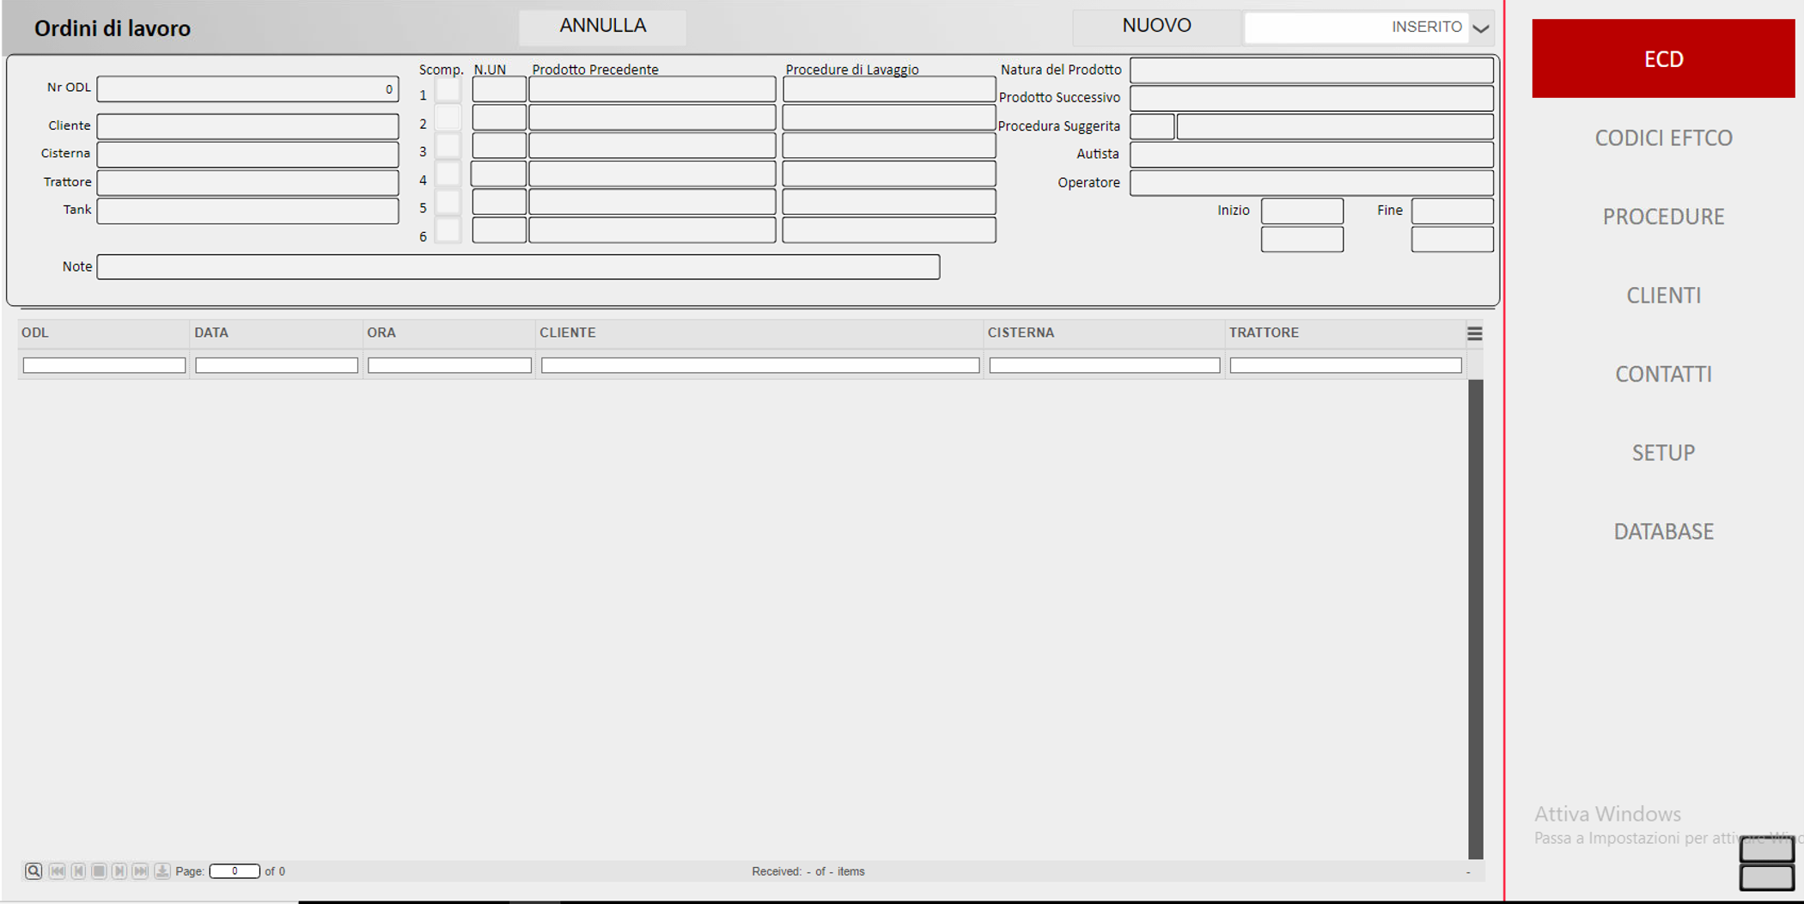
Task: Focus the Cliente input field
Action: tap(247, 126)
